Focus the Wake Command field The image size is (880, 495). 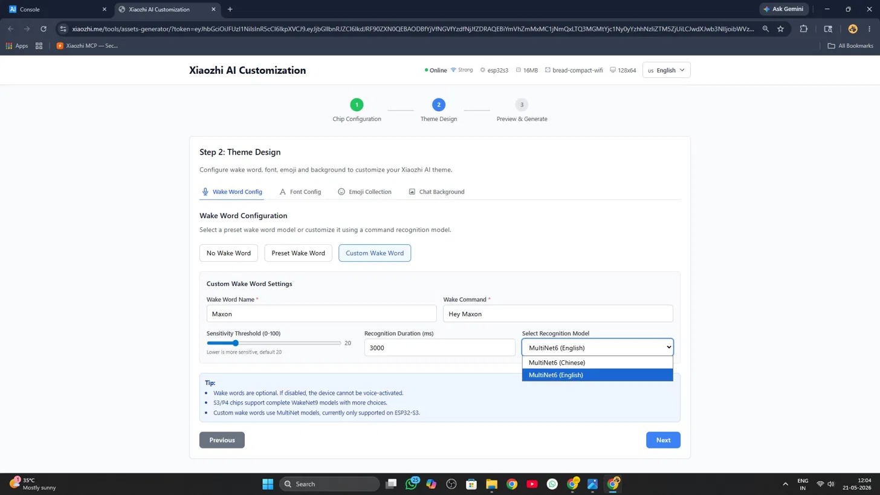tap(558, 314)
